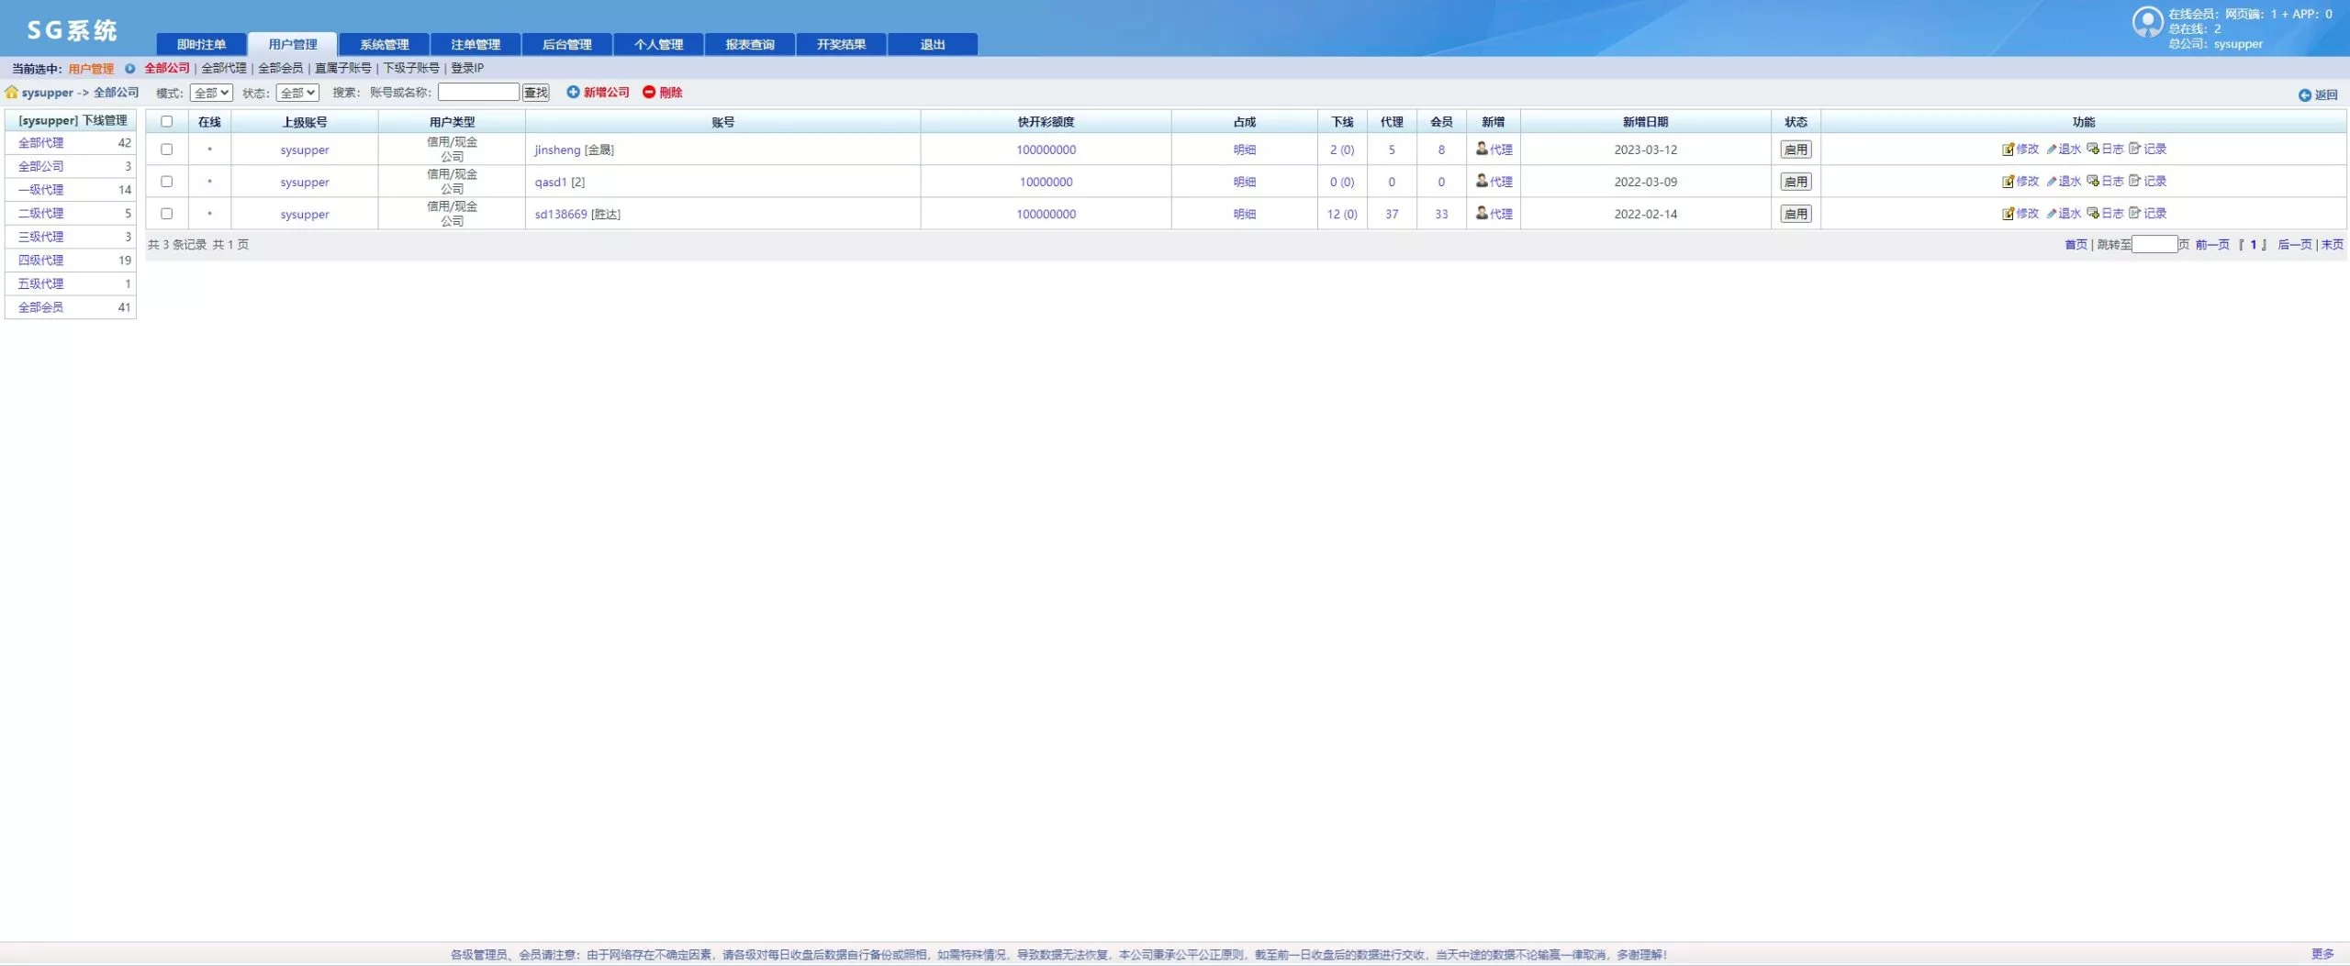Screen dimensions: 2350x966
Task: Click the 查找 search button
Action: tap(535, 93)
